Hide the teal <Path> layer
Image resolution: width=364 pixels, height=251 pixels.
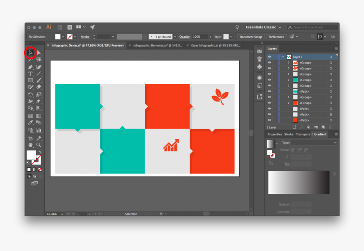[x=270, y=91]
